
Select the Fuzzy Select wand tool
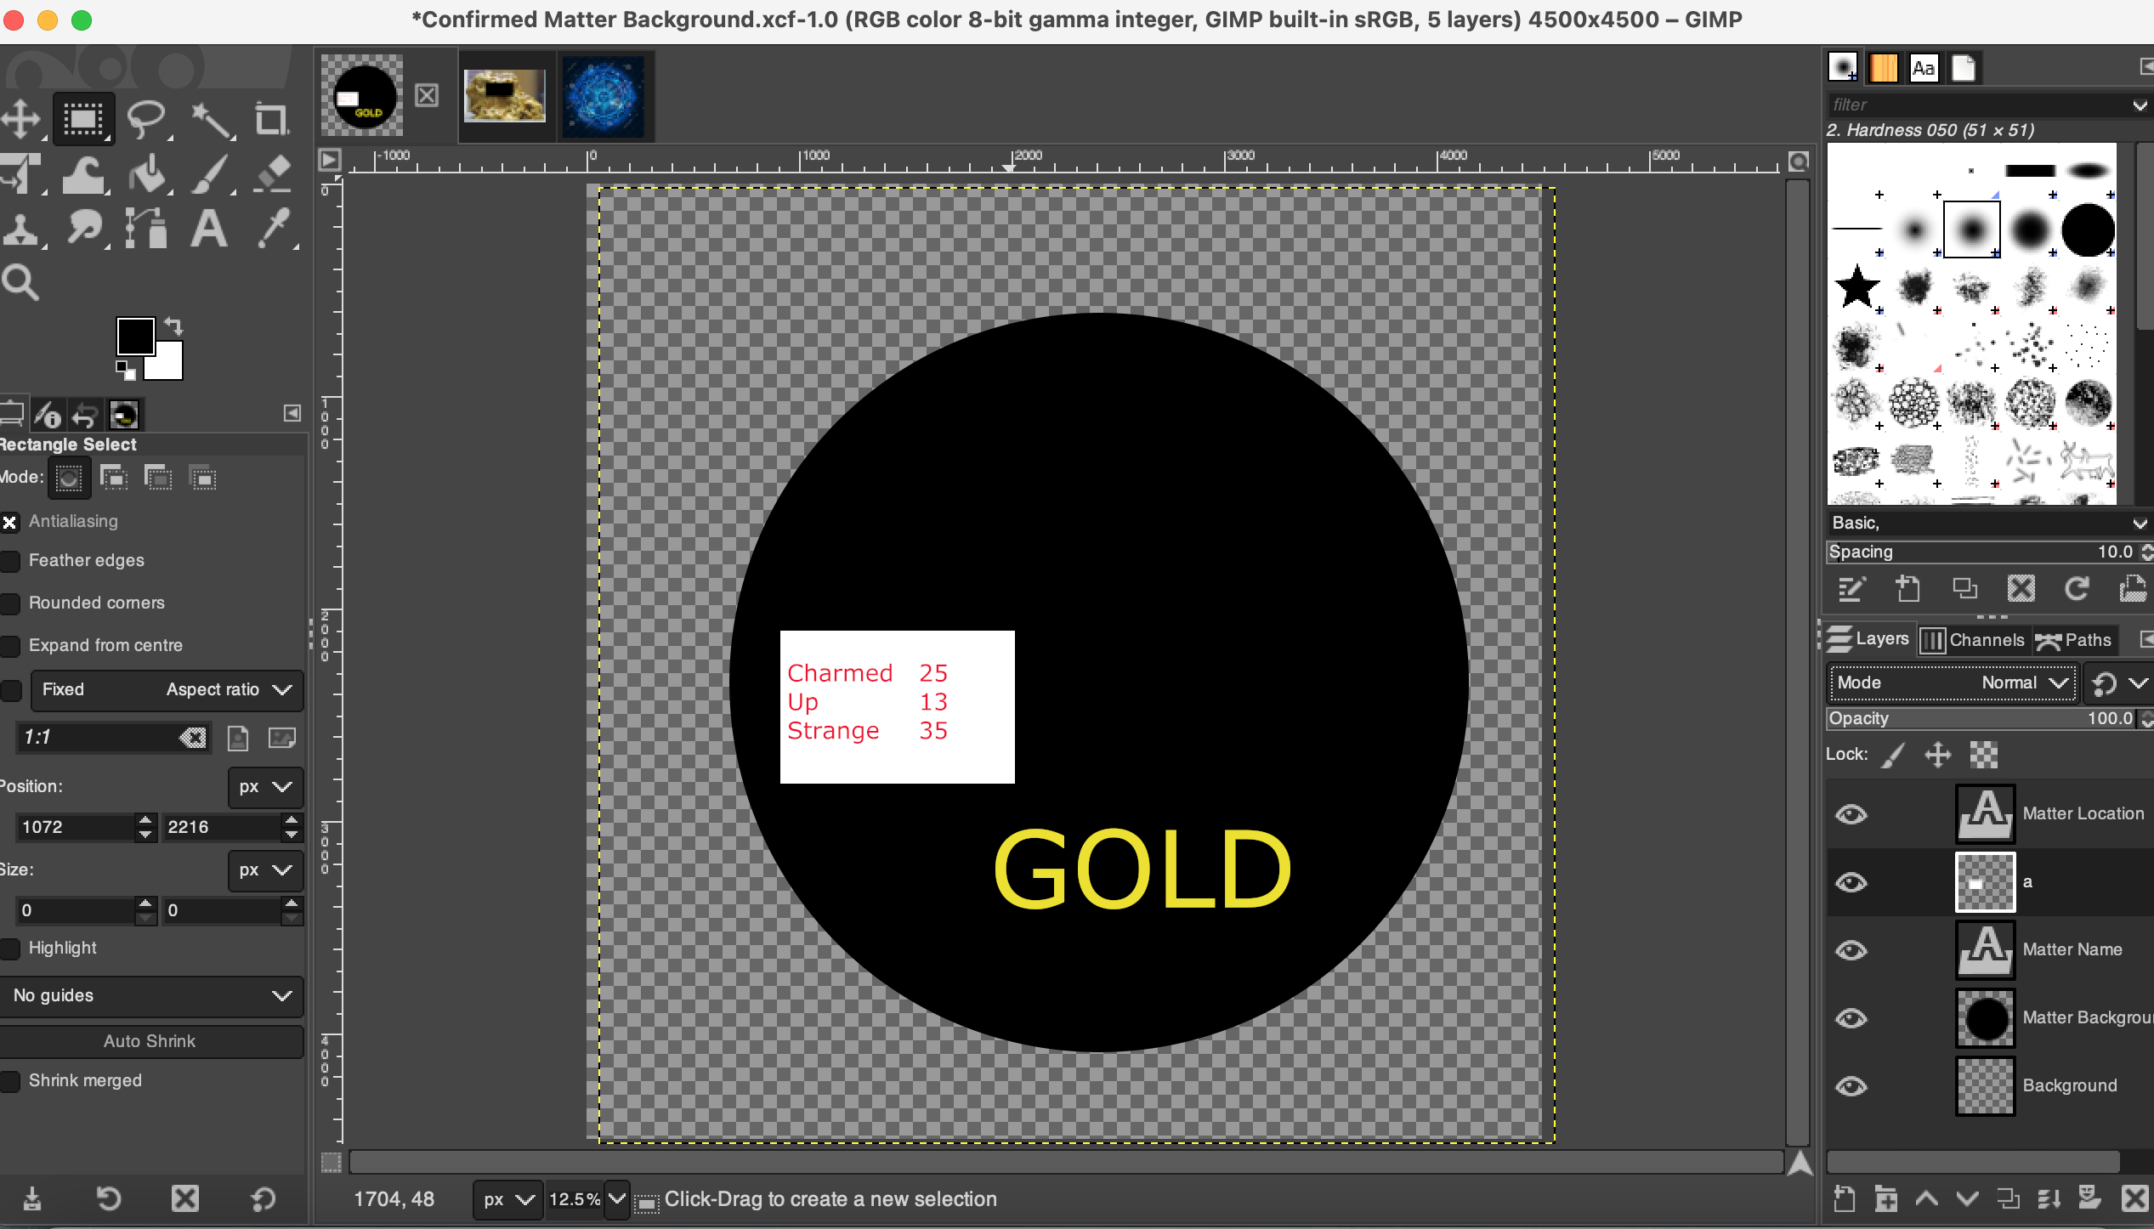tap(210, 119)
